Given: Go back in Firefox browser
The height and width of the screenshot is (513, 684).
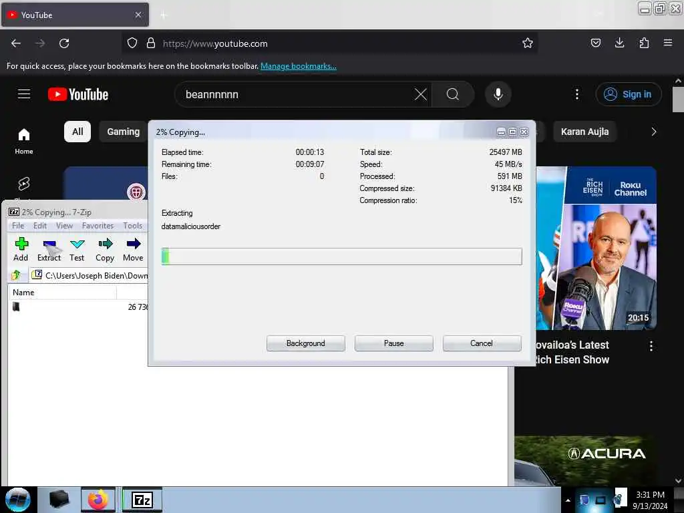Looking at the screenshot, I should [16, 43].
